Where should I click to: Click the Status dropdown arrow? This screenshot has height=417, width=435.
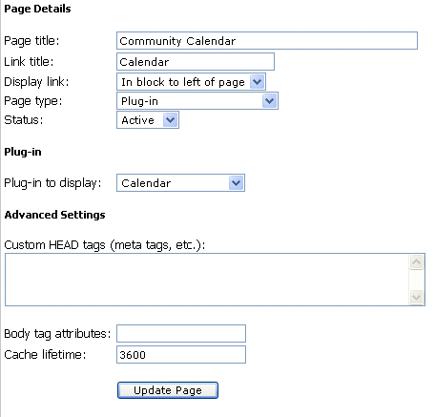[x=170, y=120]
